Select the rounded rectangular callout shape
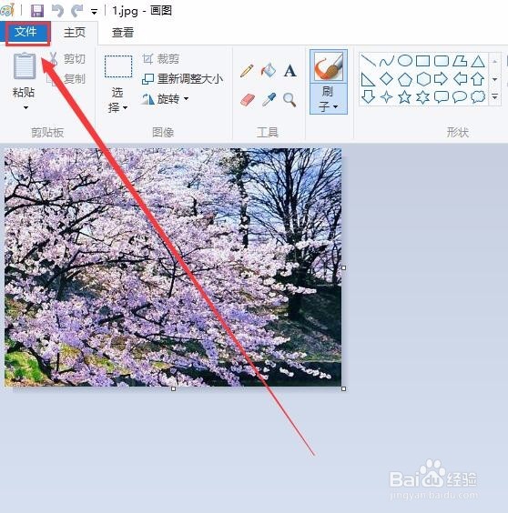Image resolution: width=508 pixels, height=513 pixels. 442,97
